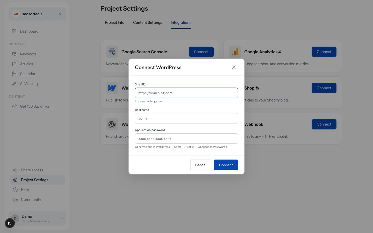Click the Connect WordPress dialog title
The image size is (373, 233).
[158, 67]
